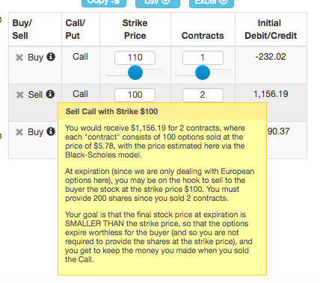Click the Copy export button

point(104,2)
